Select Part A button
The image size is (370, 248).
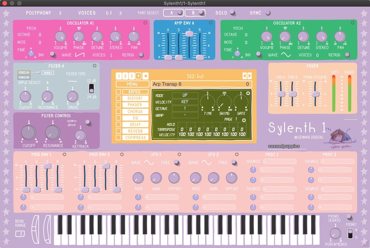tap(173, 13)
